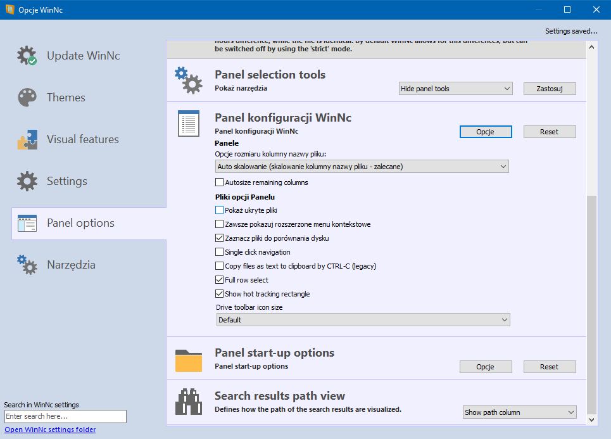
Task: Click the Visual features puzzle icon
Action: coord(27,139)
